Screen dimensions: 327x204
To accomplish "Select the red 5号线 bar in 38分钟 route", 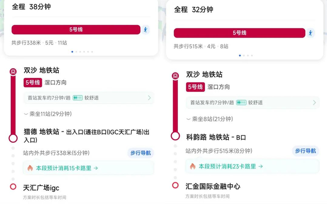I will pos(76,29).
